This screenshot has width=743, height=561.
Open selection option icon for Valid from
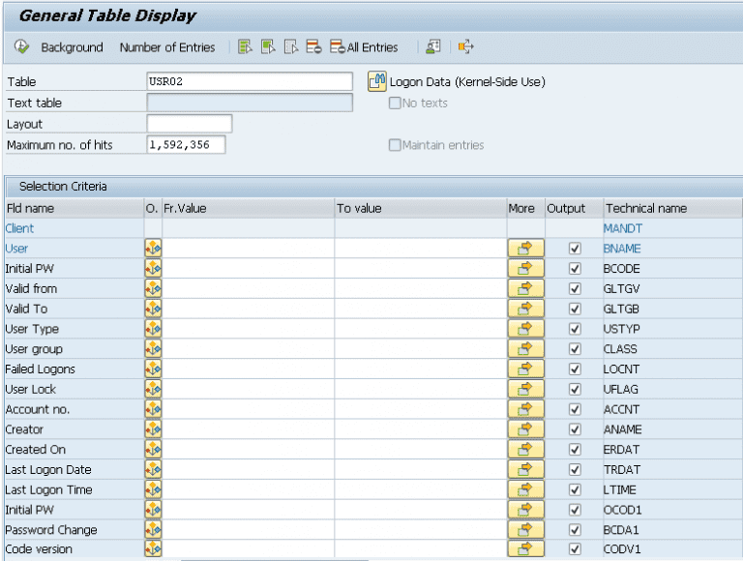(x=153, y=289)
